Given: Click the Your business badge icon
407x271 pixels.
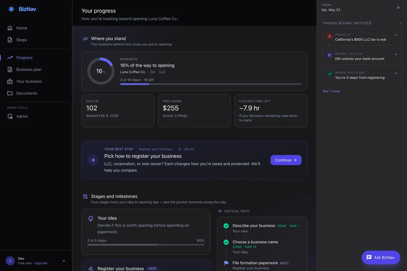Looking at the screenshot, I should 10,81.
